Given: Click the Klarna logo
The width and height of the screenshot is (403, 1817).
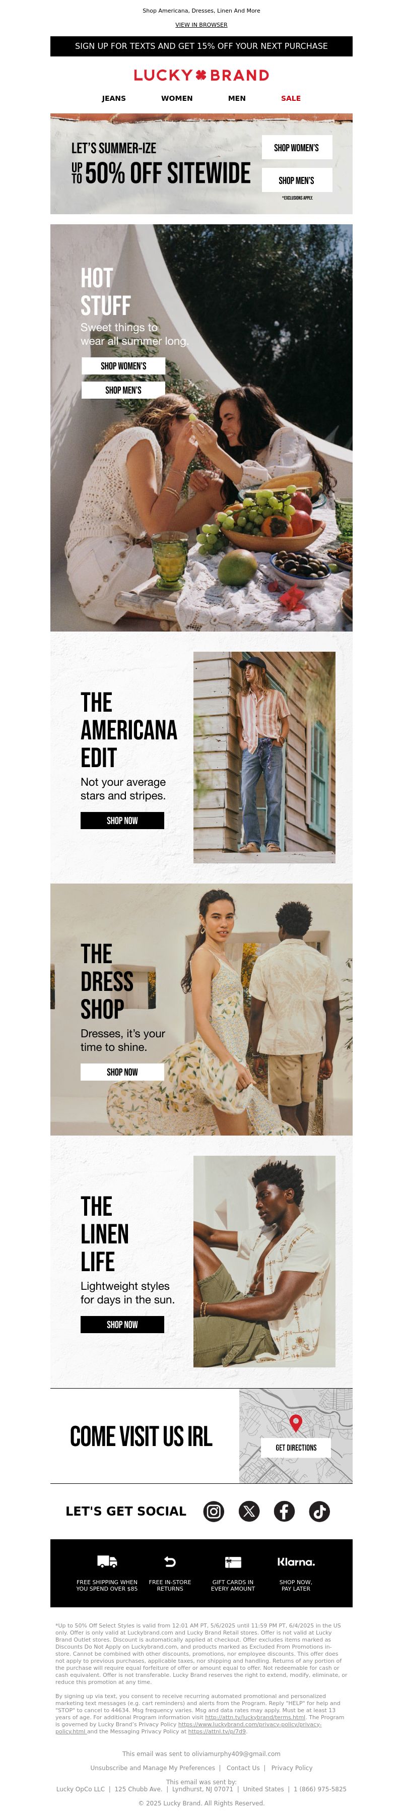Looking at the screenshot, I should [296, 1561].
